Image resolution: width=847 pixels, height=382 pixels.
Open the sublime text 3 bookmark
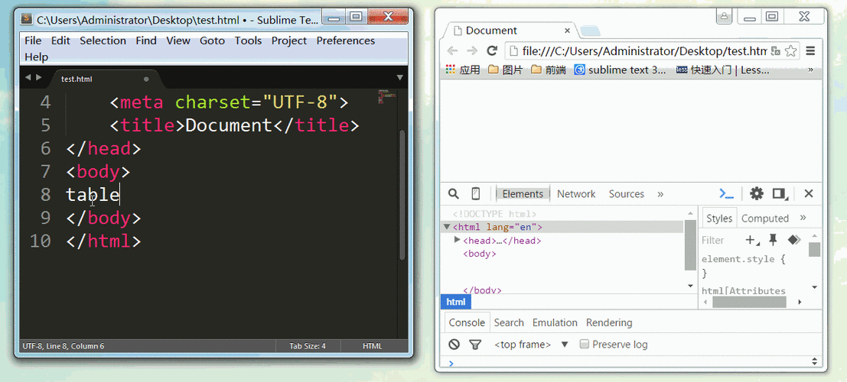point(620,70)
